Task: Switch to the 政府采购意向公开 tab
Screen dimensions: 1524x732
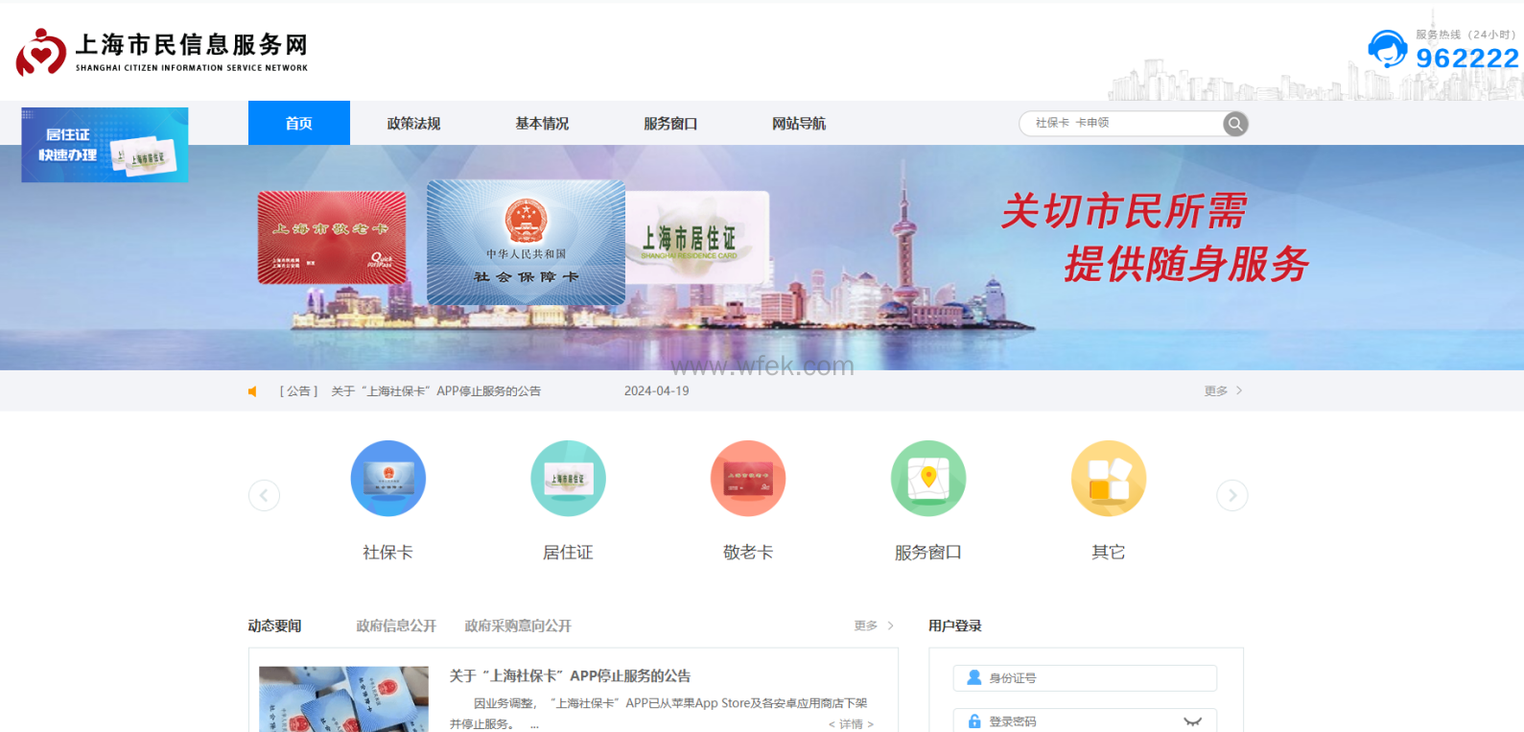Action: click(518, 626)
